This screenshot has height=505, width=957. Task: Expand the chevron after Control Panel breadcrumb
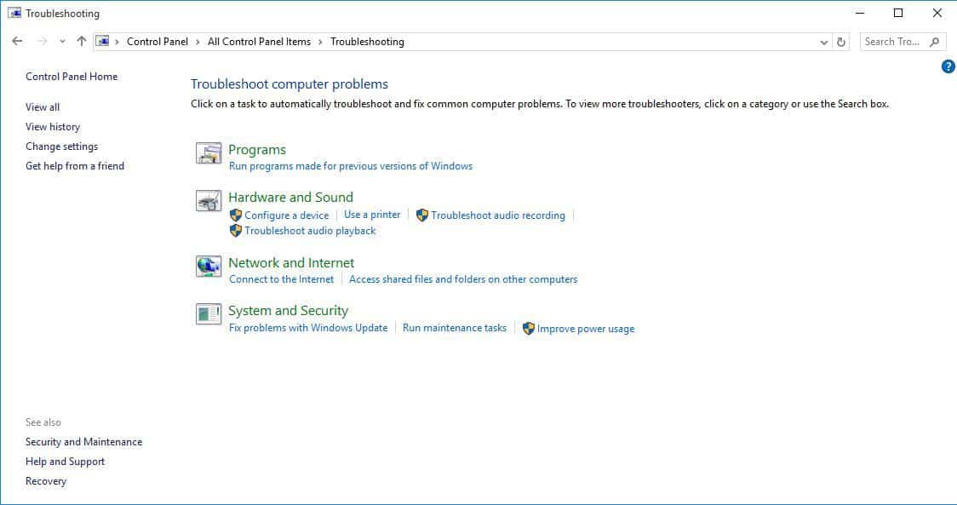point(196,41)
